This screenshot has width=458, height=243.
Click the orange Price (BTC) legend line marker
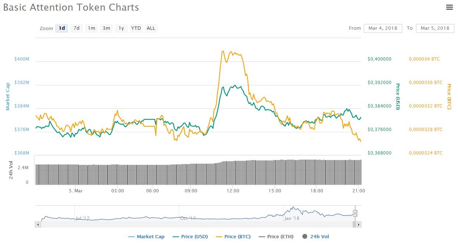pos(219,237)
